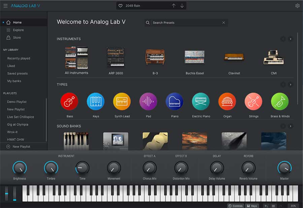This screenshot has height=208, width=303.
Task: Open the hamburger main menu
Action: [5, 6]
